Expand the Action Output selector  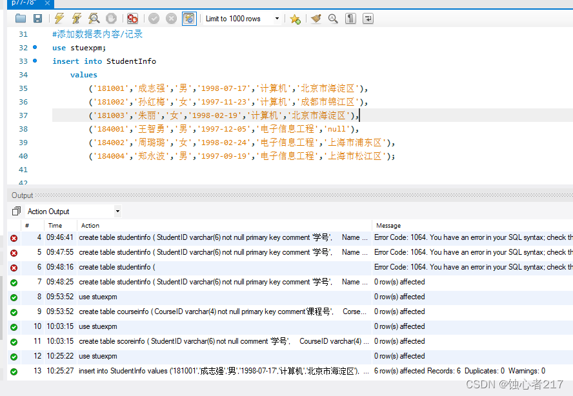116,211
